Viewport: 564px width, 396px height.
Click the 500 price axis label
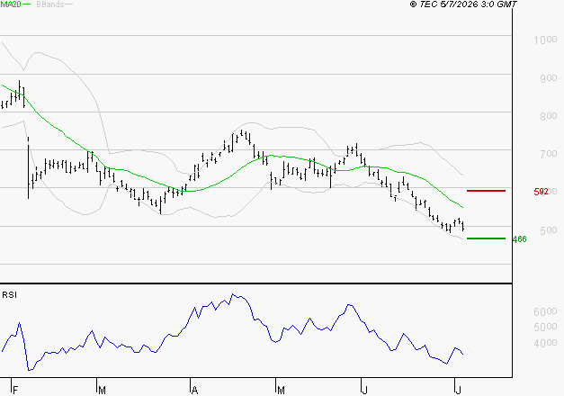click(549, 230)
